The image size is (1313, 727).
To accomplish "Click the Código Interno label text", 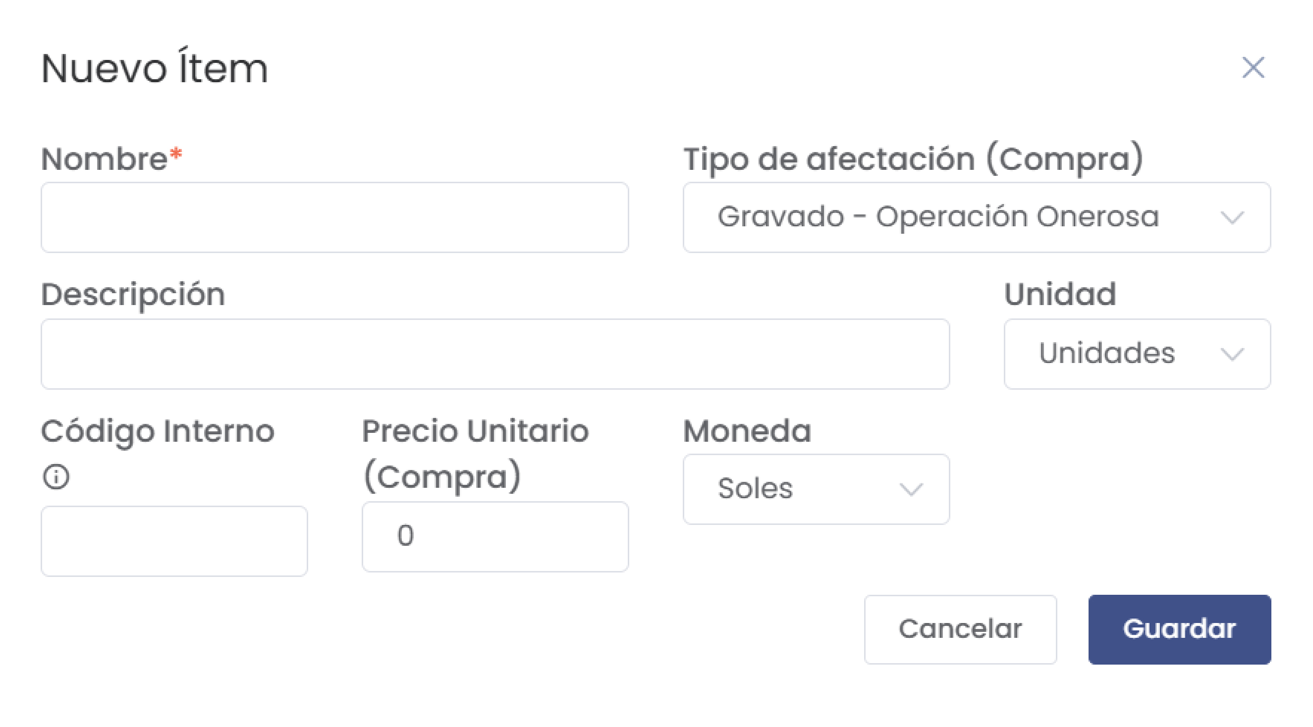I will tap(158, 431).
